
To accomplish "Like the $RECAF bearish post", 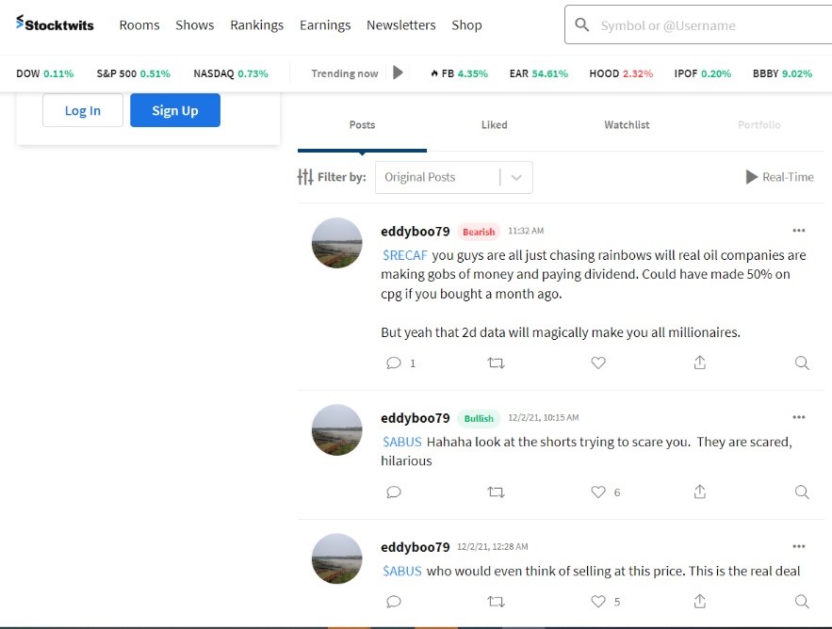I will (x=597, y=363).
